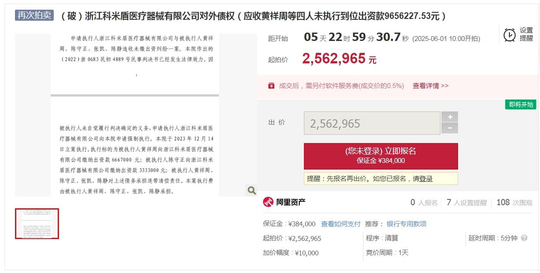Open the magnifier zoom icon on document image
Viewport: 540px width, 273px height.
click(x=252, y=190)
